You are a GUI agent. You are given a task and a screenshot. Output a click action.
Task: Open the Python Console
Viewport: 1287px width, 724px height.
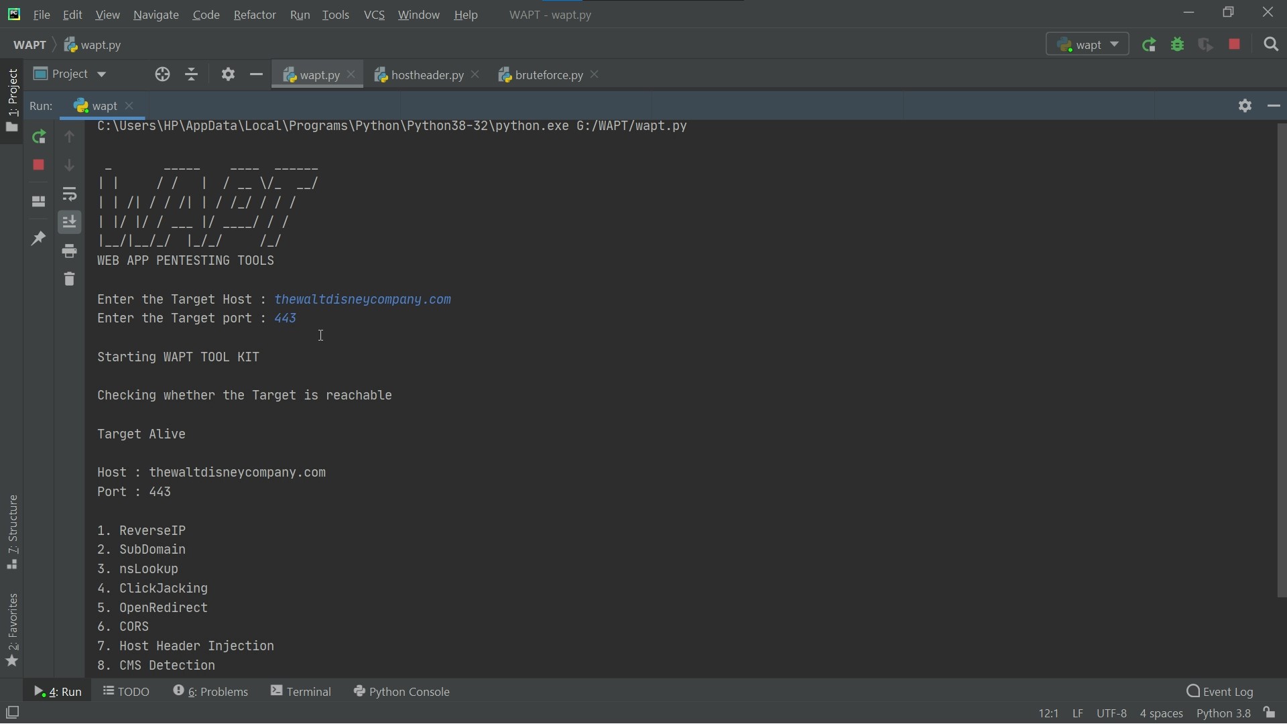[402, 692]
